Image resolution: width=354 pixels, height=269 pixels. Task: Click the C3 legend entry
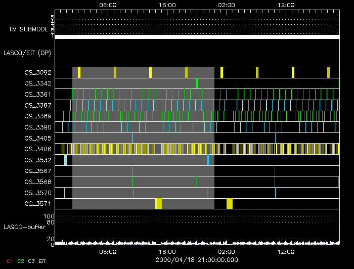31,260
